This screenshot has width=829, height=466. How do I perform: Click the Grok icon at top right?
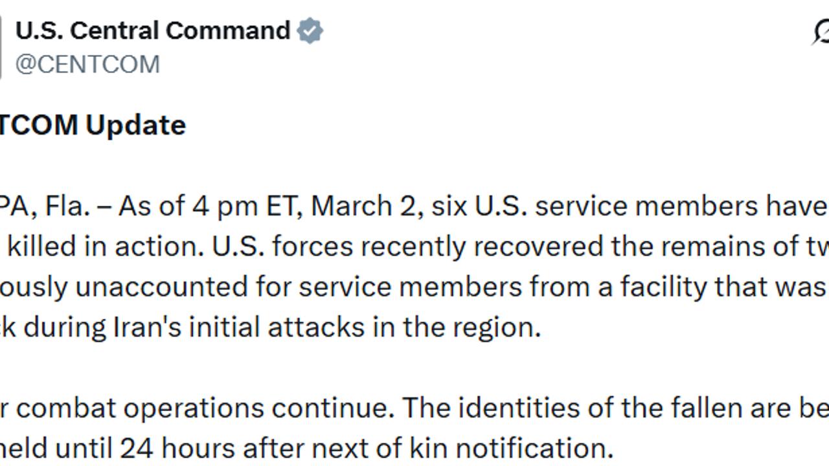pos(821,31)
